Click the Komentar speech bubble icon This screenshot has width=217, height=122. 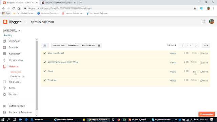[4, 54]
